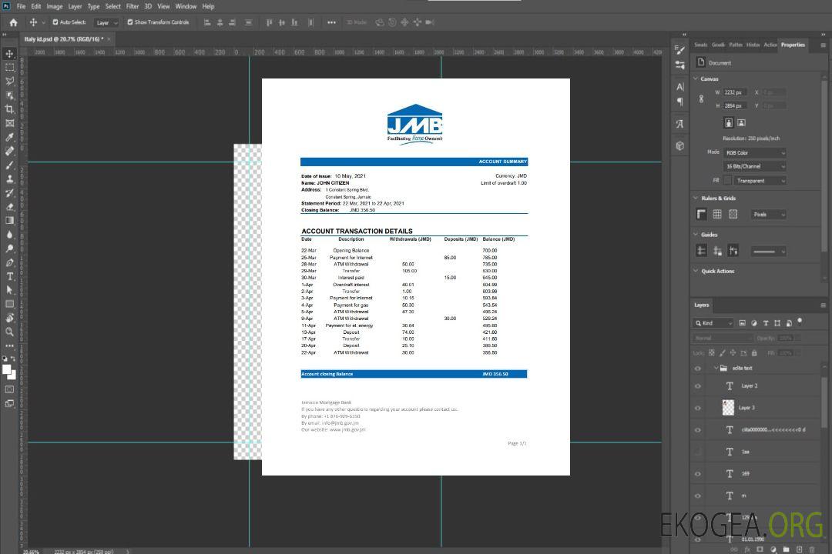Show the hidden '1aa' text layer

point(698,452)
